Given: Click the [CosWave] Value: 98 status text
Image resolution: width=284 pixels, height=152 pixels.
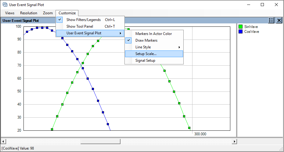Looking at the screenshot, I should point(18,148).
